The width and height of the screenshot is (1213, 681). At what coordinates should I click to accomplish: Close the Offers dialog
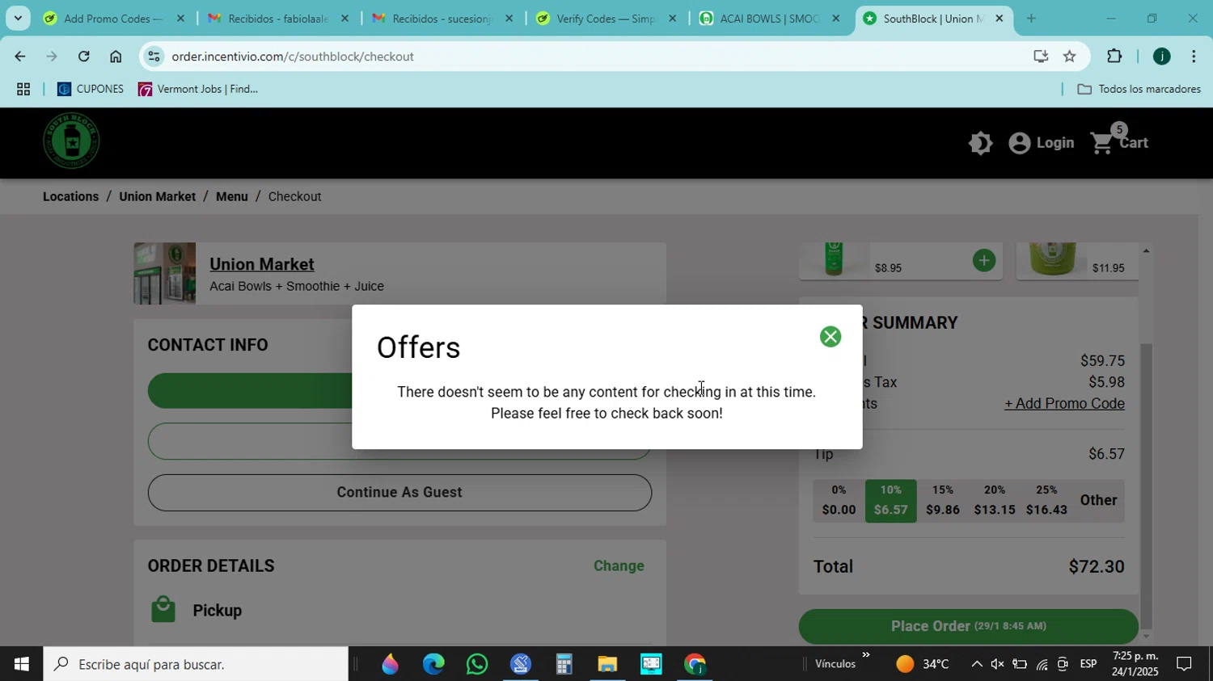831,337
